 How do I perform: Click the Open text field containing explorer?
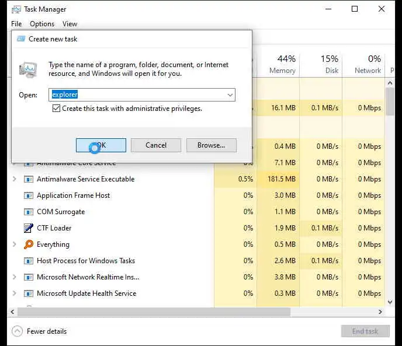point(142,95)
